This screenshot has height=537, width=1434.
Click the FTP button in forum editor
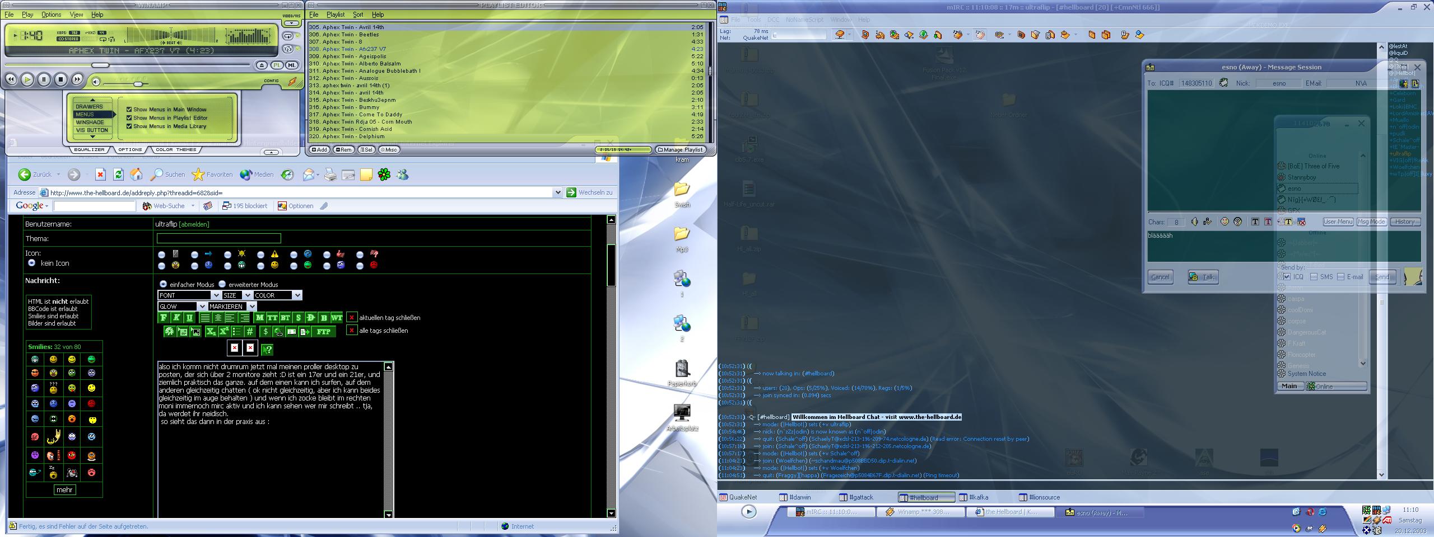tap(323, 332)
